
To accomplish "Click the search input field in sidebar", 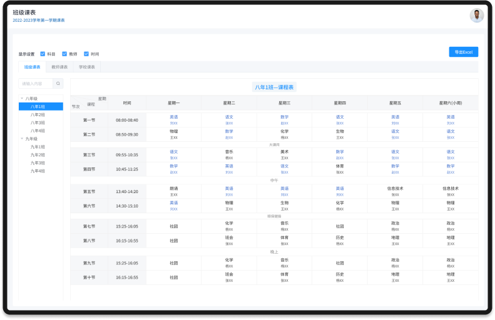I will click(36, 83).
